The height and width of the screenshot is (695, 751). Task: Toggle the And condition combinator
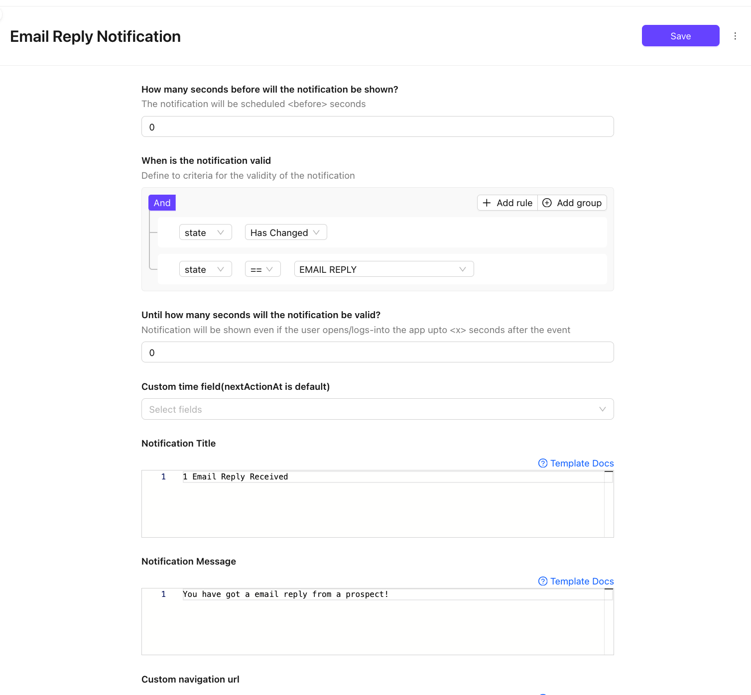coord(162,203)
